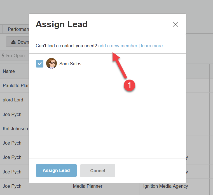
Task: Click the Assign Lead dialog title
Action: click(x=62, y=24)
